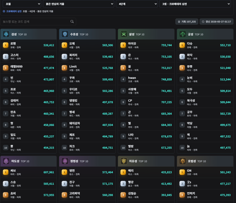The width and height of the screenshot is (236, 203).
Task: Click the 수호성 shield class icon
Action: (x=65, y=34)
